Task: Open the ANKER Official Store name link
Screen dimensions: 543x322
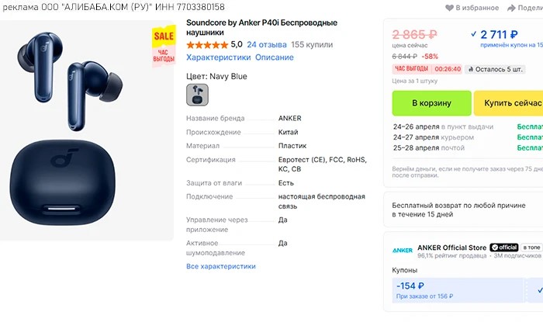Action: [x=452, y=248]
